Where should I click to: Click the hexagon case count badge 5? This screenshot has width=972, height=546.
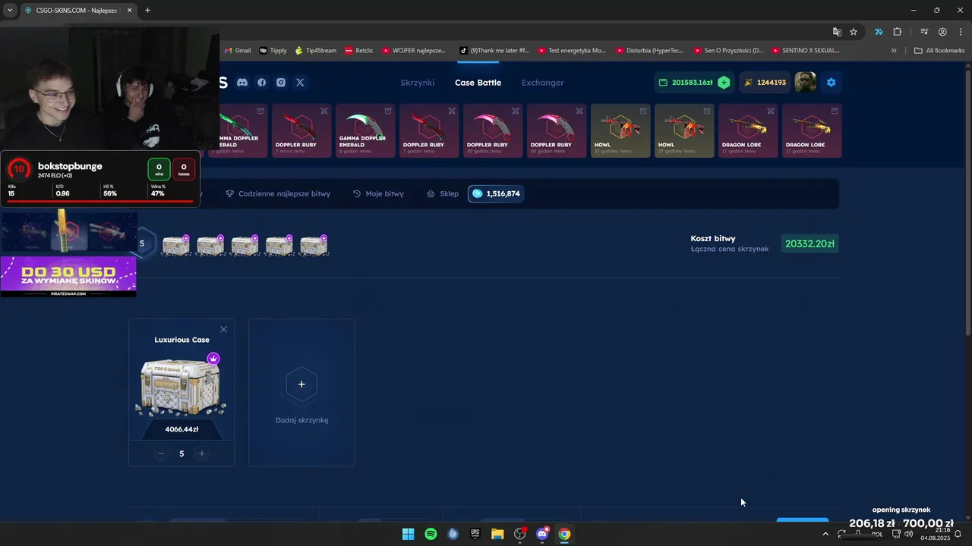141,244
